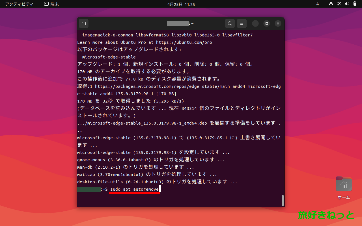Click the terminal scrollbar handle
362x226 pixels.
tap(283, 201)
